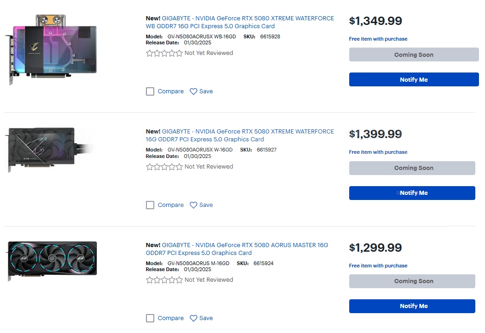Click heart icon for $1,399.99 WATERFORCE card
The width and height of the screenshot is (485, 333).
pyautogui.click(x=194, y=205)
